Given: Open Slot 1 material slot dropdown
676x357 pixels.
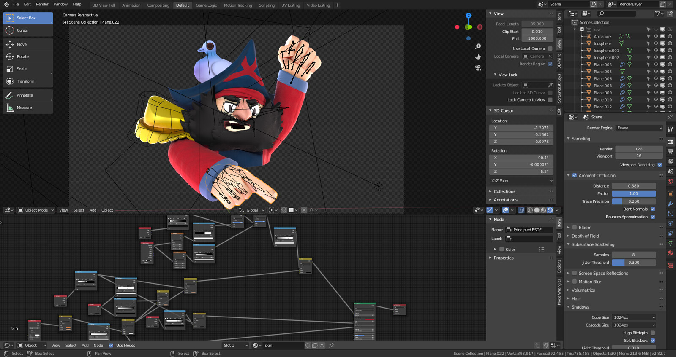Looking at the screenshot, I should click(x=236, y=346).
